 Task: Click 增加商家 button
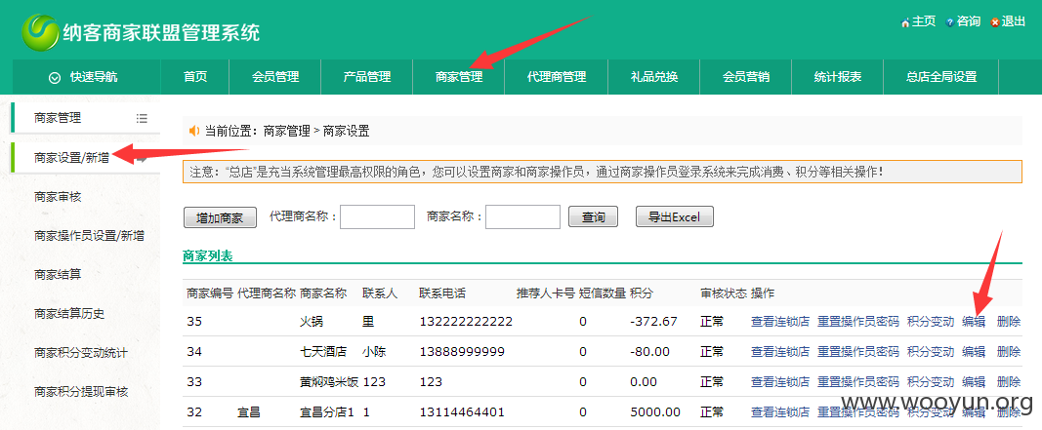pos(220,217)
